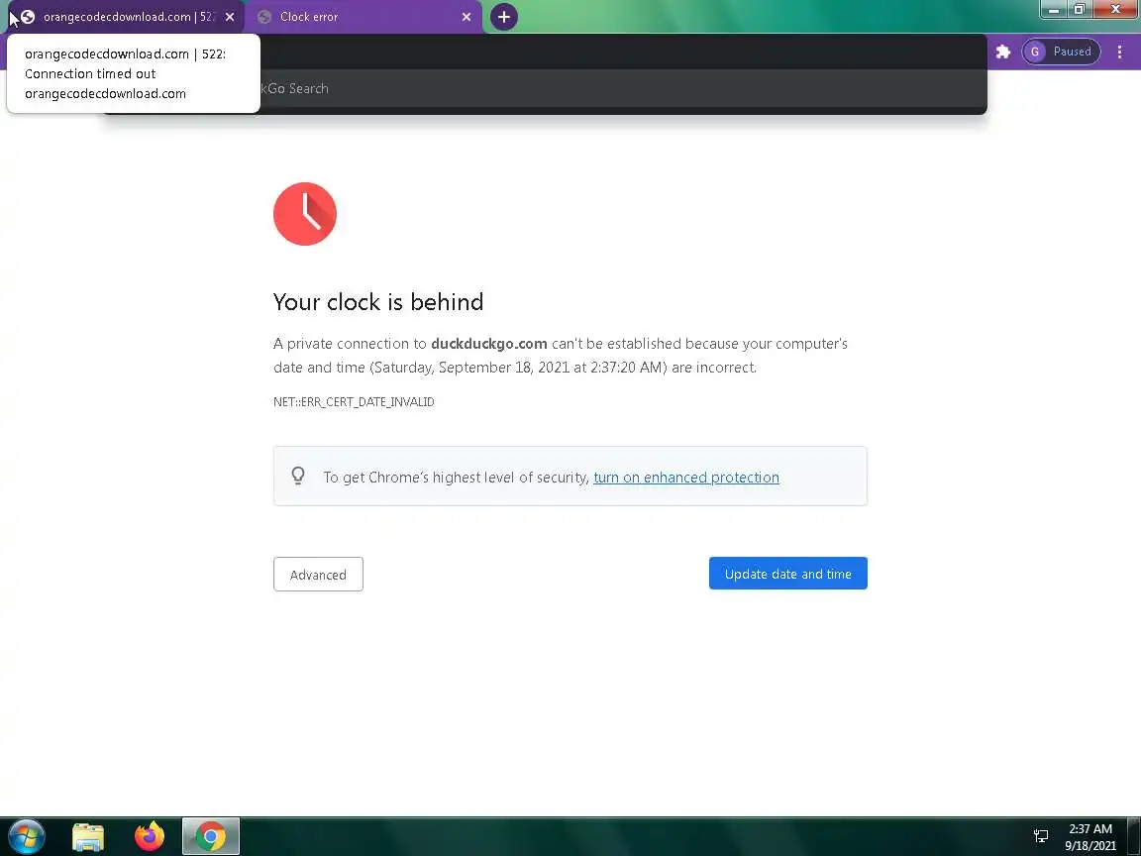Click the red clock error icon

click(305, 214)
